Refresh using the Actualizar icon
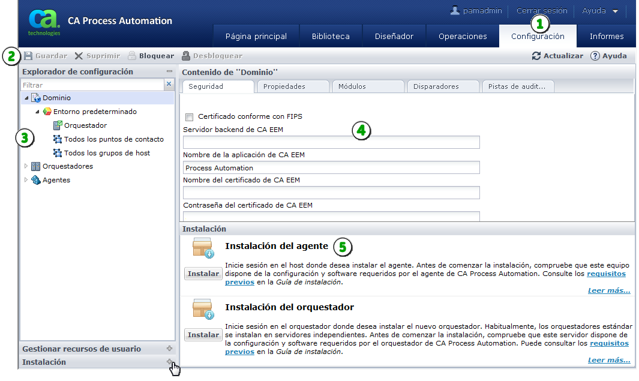Image resolution: width=639 pixels, height=381 pixels. click(x=536, y=55)
